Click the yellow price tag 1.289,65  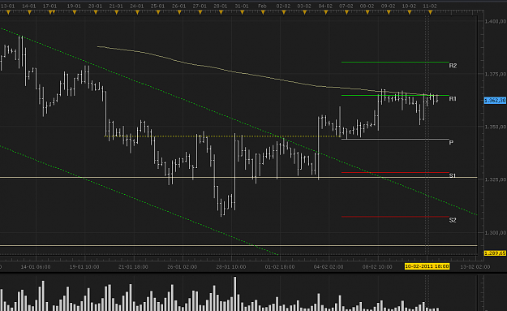pos(495,253)
